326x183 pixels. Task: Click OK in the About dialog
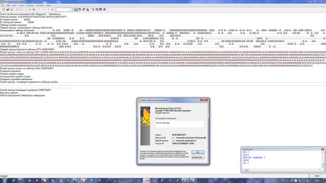coord(198,152)
